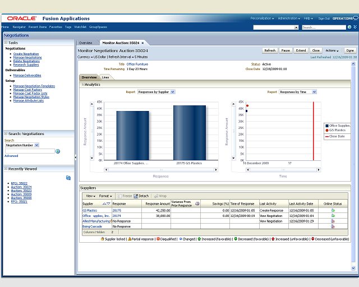This screenshot has width=359, height=287.
Task: Click the green go icon next to the top search box
Action: (349, 27)
